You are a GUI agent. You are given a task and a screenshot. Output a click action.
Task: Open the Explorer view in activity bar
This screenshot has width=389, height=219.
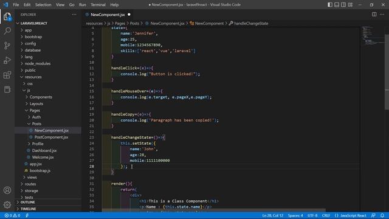click(7, 16)
